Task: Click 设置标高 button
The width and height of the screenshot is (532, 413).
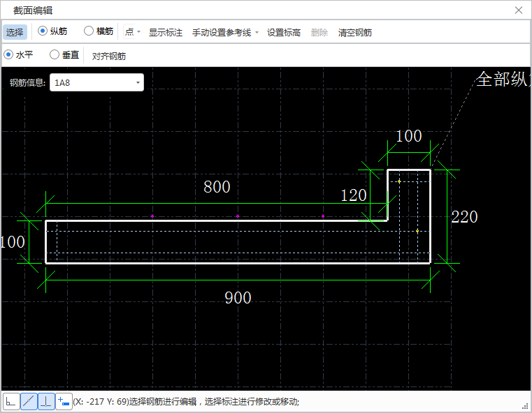Action: click(284, 33)
